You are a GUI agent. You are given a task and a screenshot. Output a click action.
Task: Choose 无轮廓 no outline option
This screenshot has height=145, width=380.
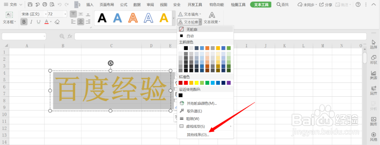pyautogui.click(x=205, y=29)
